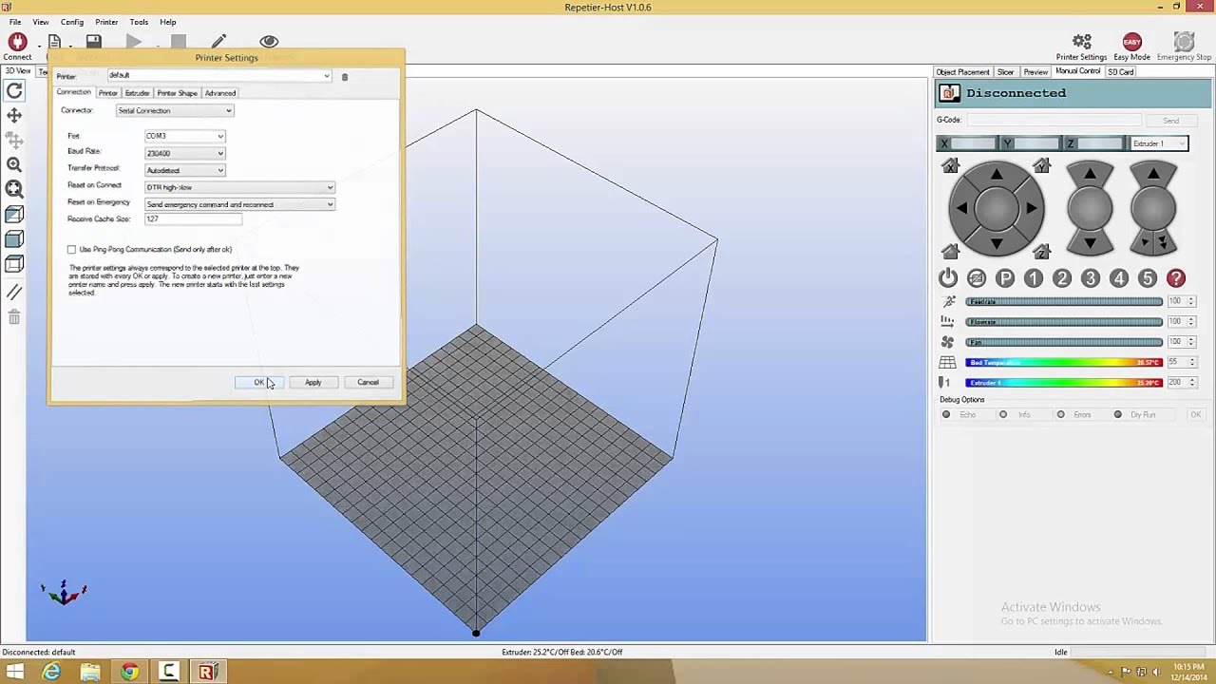Click the G-Code Send button
Viewport: 1216px width, 684px height.
pyautogui.click(x=1170, y=121)
